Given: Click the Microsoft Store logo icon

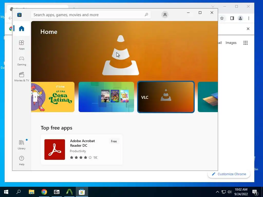Looking at the screenshot, I should pos(19,15).
